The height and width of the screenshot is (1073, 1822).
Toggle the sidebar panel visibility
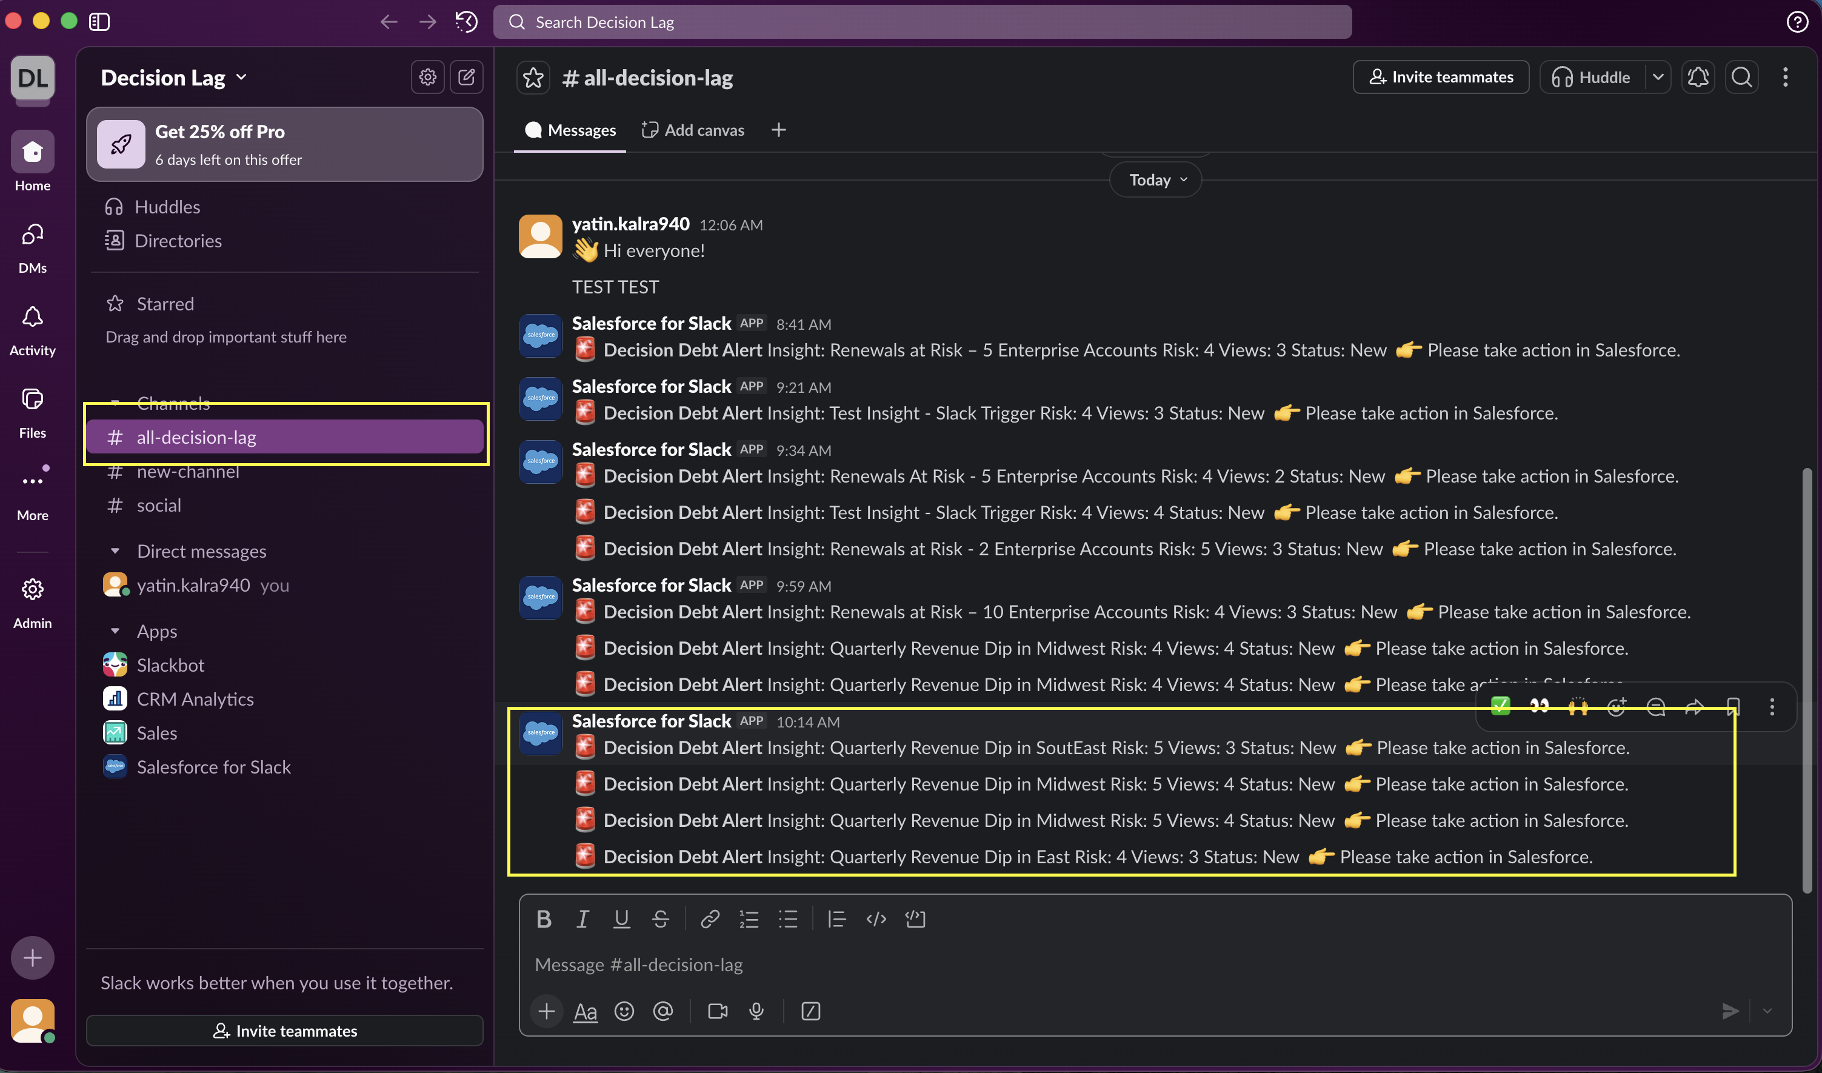(x=99, y=22)
